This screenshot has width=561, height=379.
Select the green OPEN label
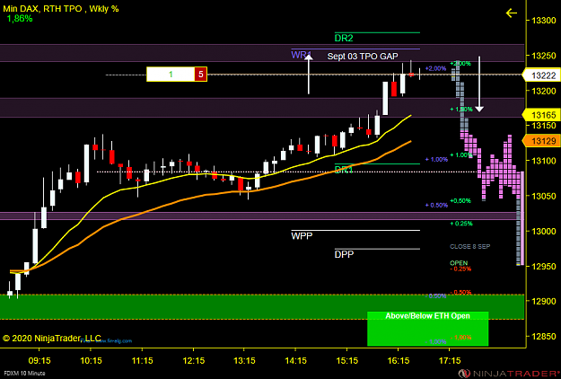click(459, 263)
